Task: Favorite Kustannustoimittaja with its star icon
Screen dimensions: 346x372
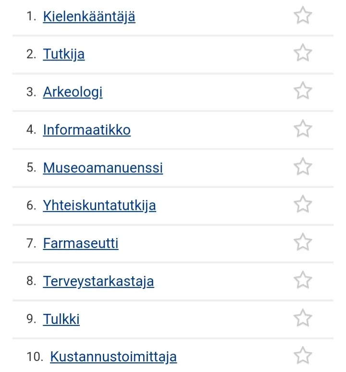Action: 303,356
